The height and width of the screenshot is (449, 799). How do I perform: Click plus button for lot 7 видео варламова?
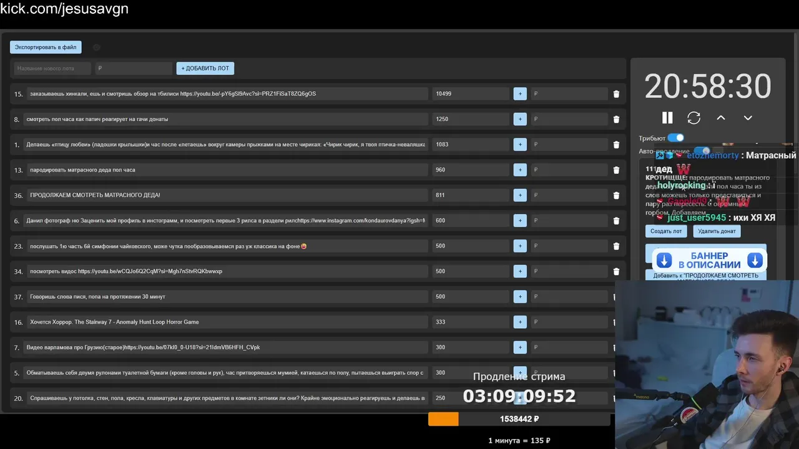[520, 347]
